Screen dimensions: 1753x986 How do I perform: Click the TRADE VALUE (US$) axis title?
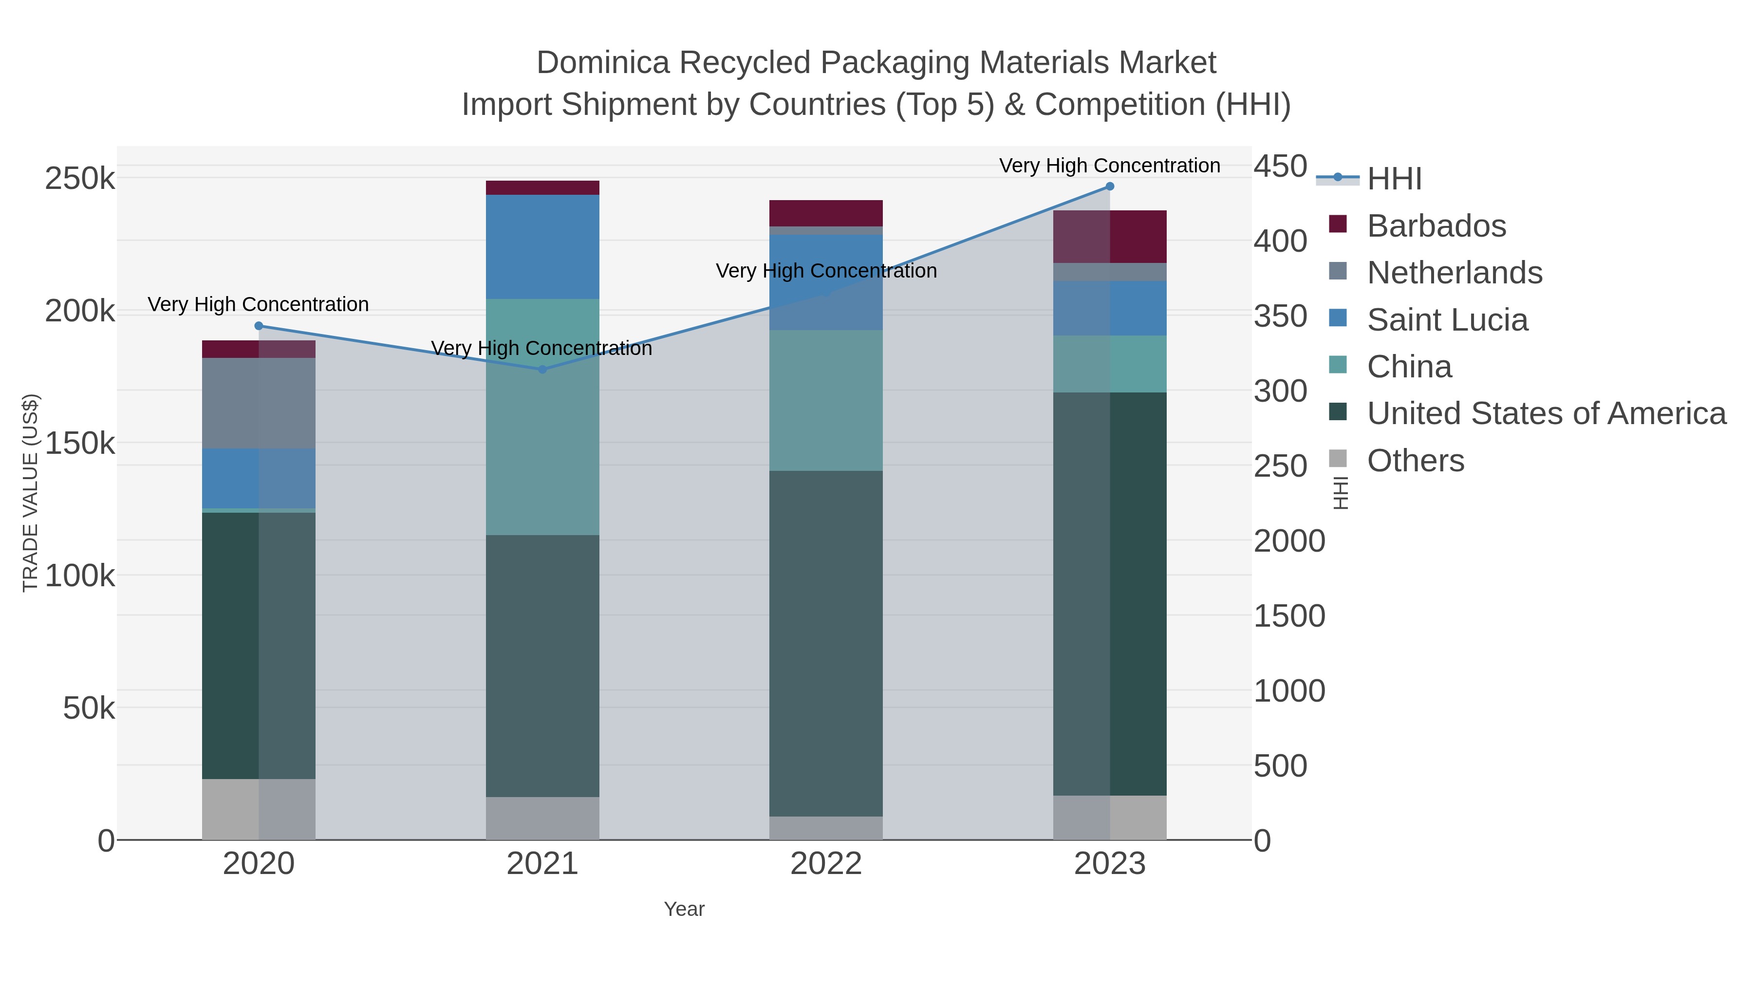pyautogui.click(x=31, y=493)
